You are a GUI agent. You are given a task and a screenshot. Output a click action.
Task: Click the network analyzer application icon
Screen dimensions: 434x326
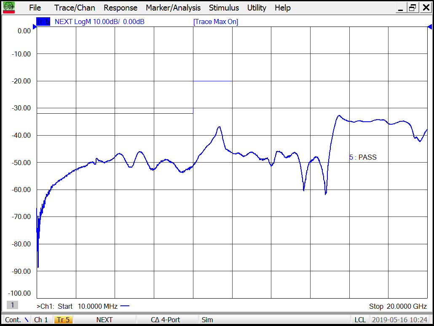[x=9, y=7]
